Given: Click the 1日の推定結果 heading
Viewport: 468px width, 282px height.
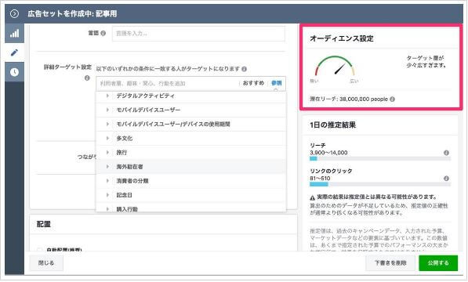Looking at the screenshot, I should tap(333, 125).
